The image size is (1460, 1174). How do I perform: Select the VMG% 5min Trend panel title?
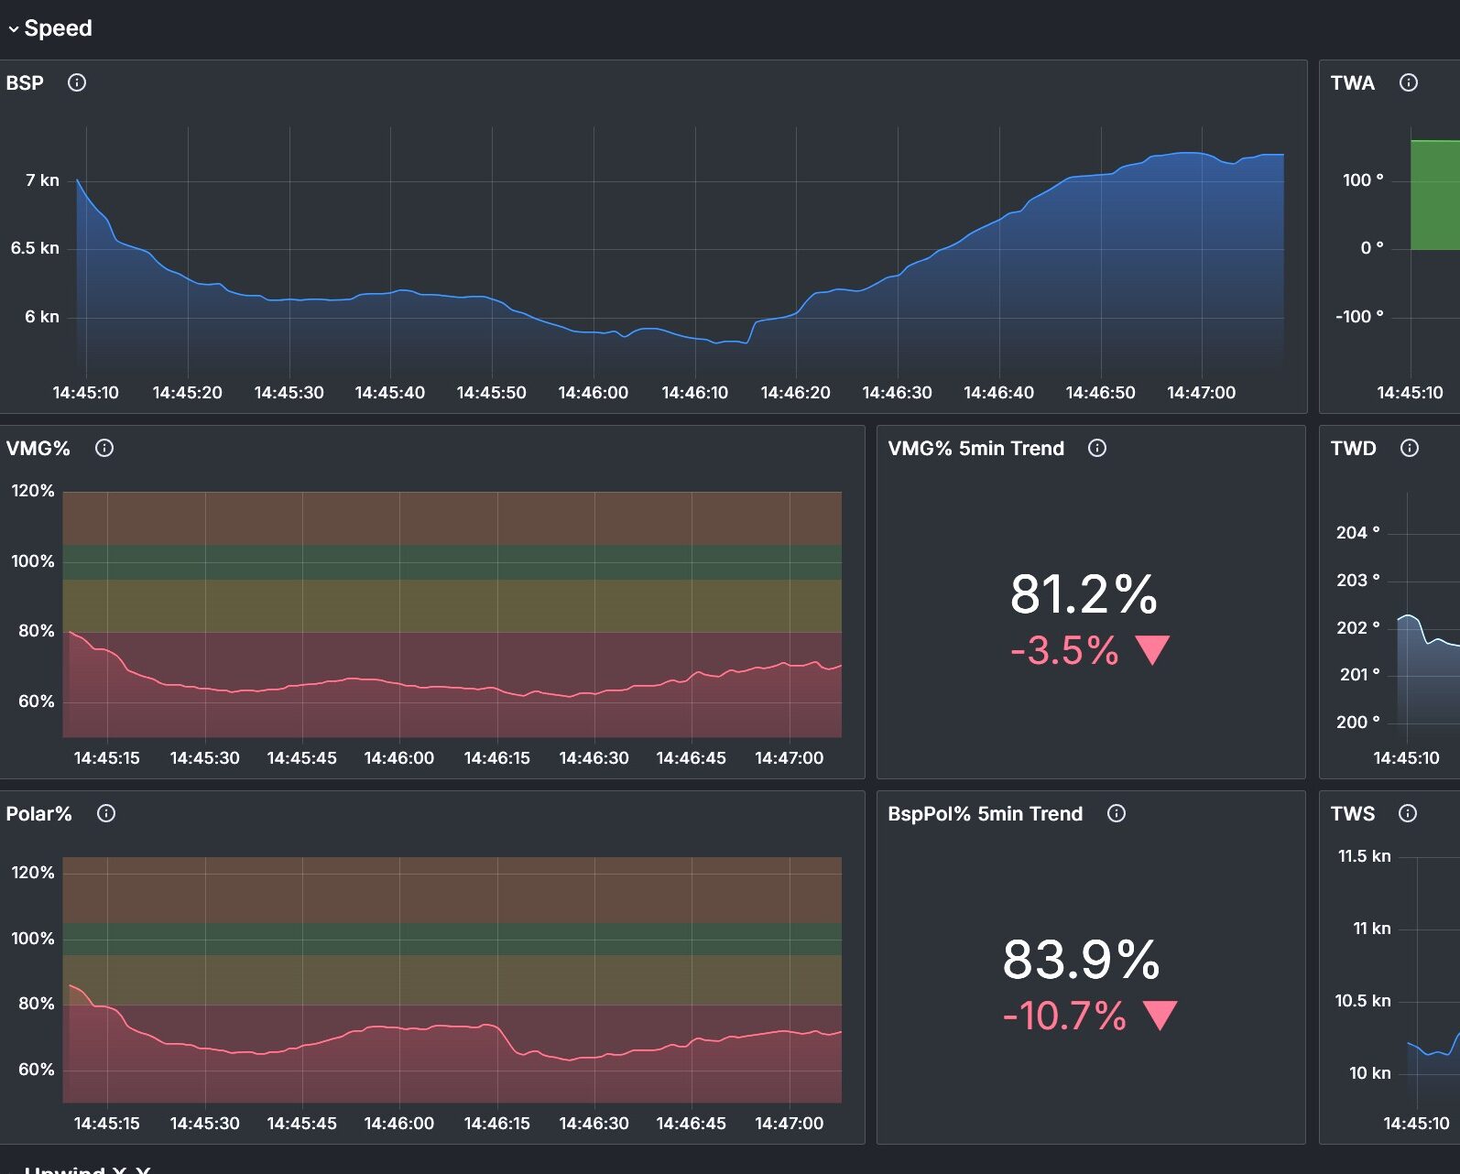975,449
